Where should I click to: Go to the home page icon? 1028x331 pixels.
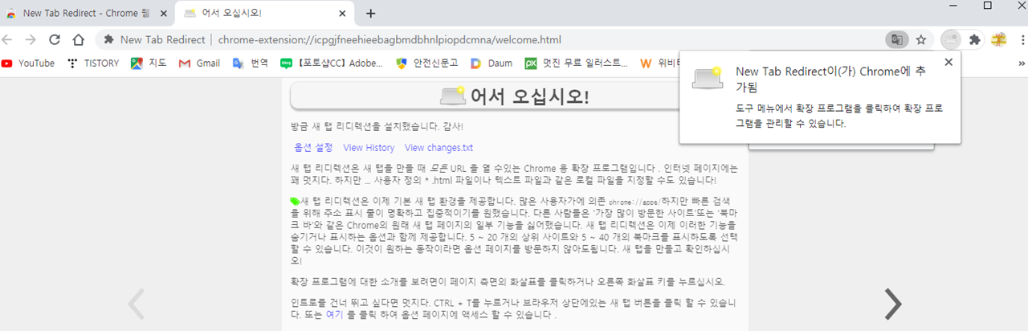tap(79, 39)
